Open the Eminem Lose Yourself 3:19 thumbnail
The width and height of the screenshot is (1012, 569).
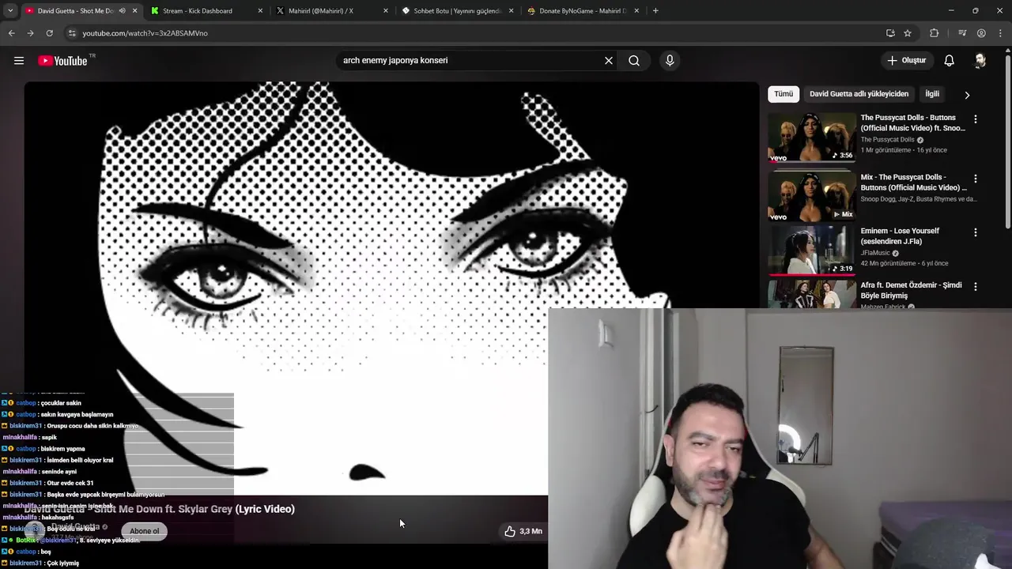point(812,251)
